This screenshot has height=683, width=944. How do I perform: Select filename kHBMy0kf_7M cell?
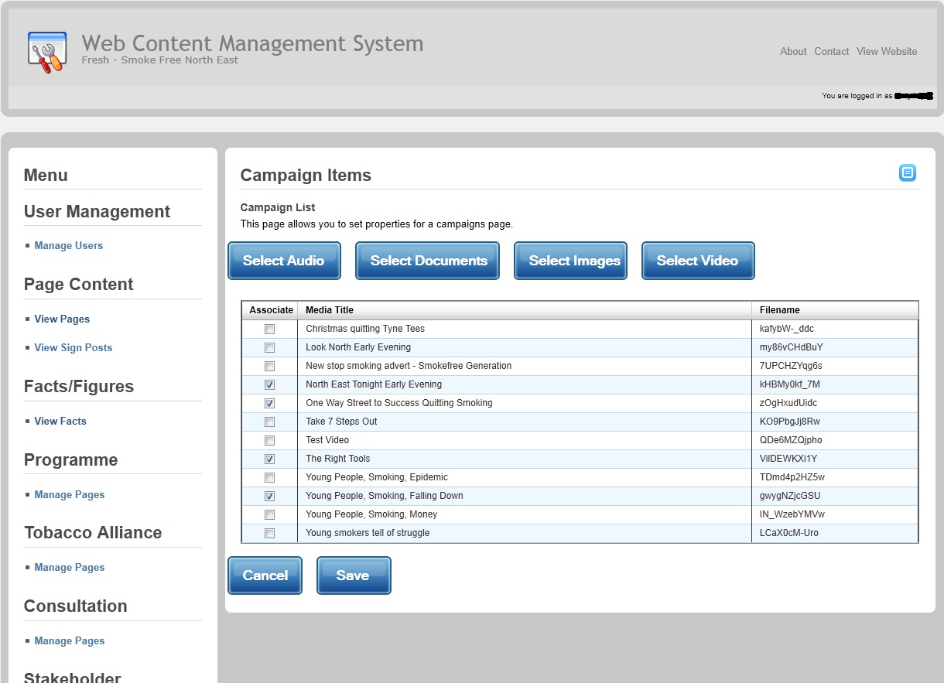click(x=835, y=384)
